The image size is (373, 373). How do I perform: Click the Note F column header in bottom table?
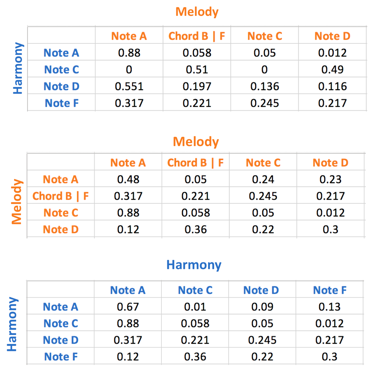click(330, 290)
